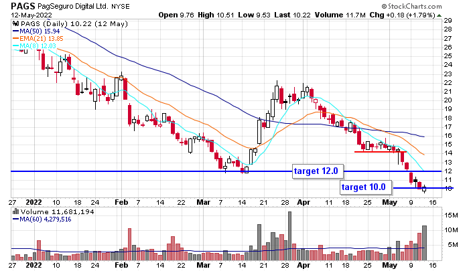The width and height of the screenshot is (469, 271).
Task: Click the 15M volume axis label
Action: point(451,215)
